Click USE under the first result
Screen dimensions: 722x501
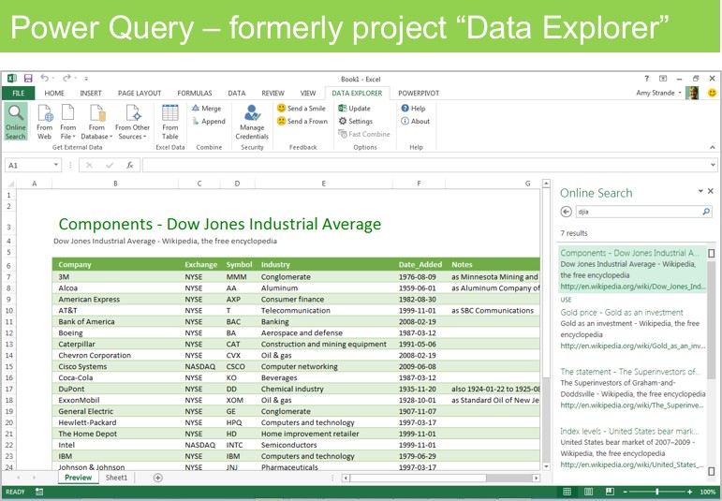[566, 300]
